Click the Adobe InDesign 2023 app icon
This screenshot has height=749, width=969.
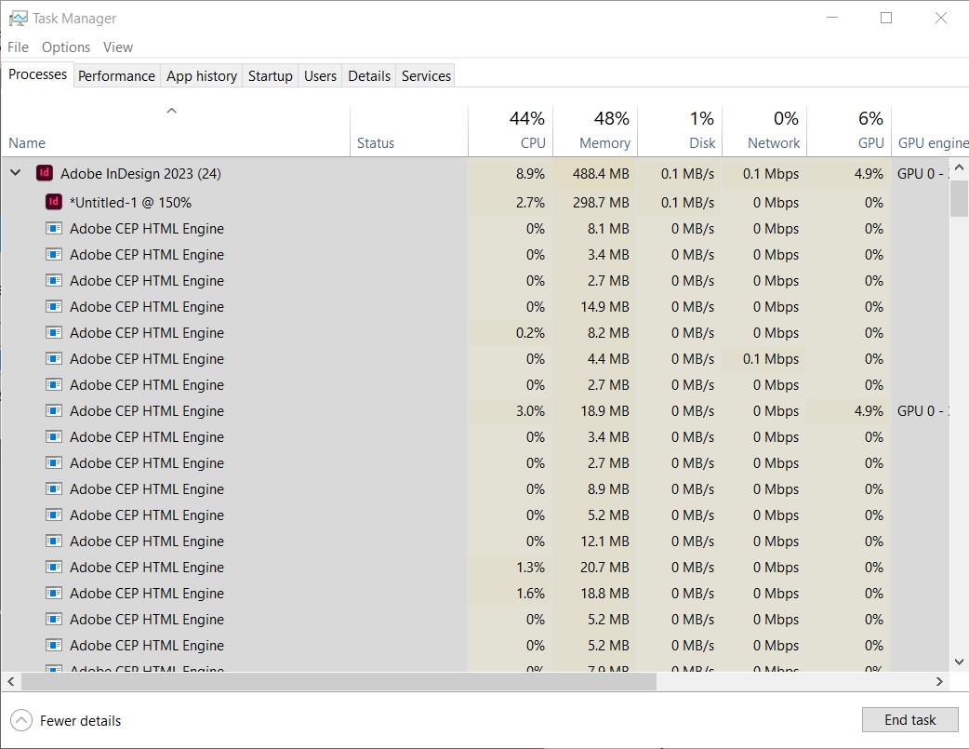(x=44, y=173)
